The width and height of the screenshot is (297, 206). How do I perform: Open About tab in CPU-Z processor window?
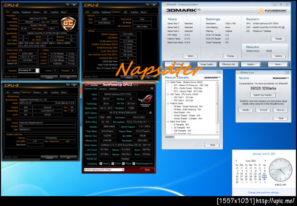63,12
